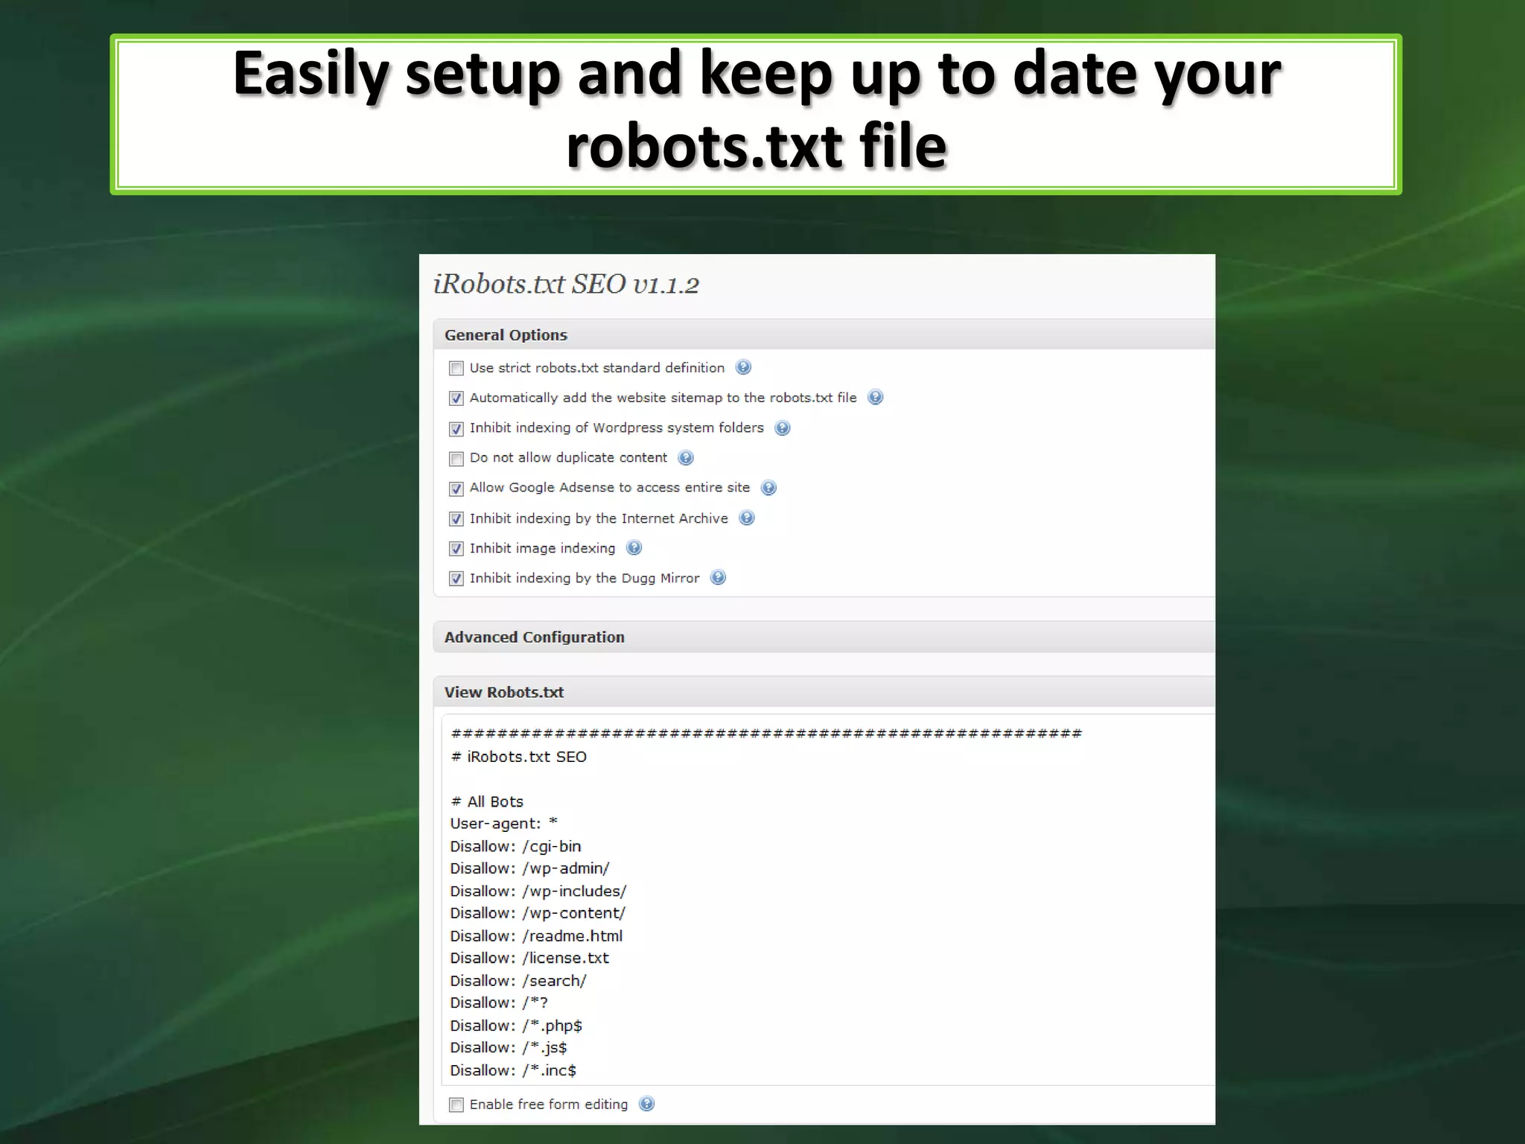Uncheck automatically add website sitemap option
1525x1144 pixels.
click(456, 398)
